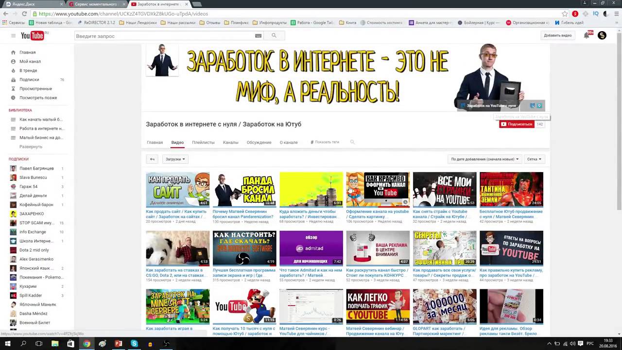Click the channel search magnifier icon
Image resolution: width=622 pixels, height=350 pixels.
[x=352, y=142]
